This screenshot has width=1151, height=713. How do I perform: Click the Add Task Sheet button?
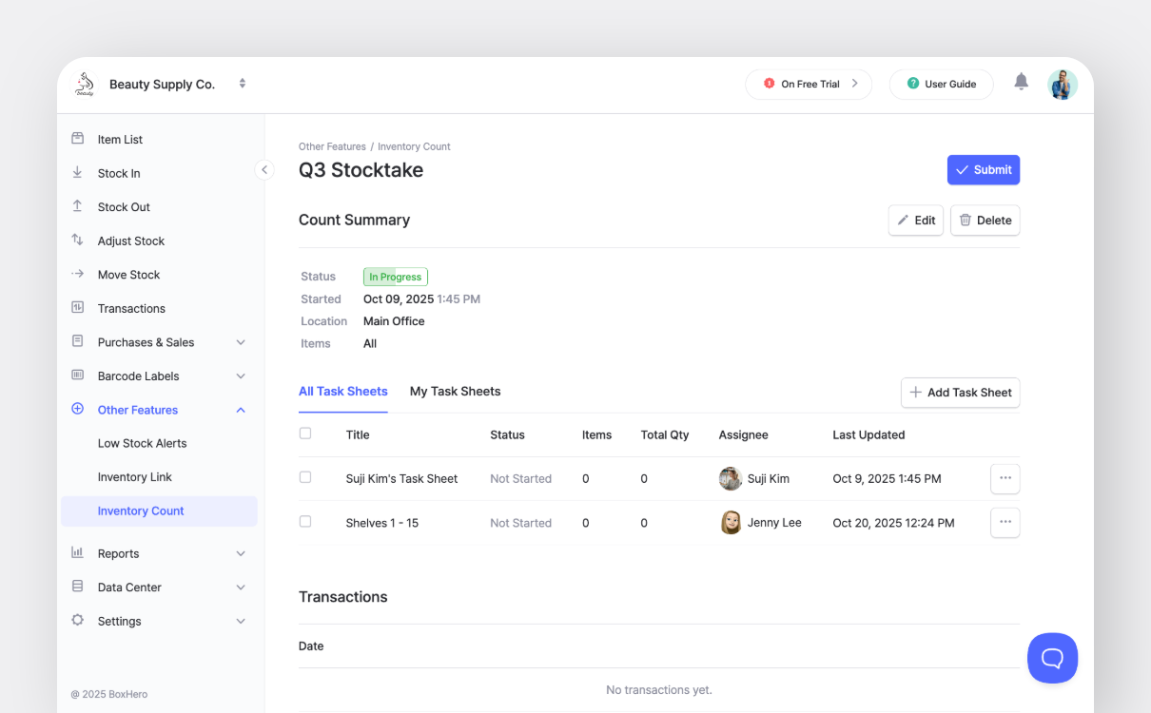[960, 393]
